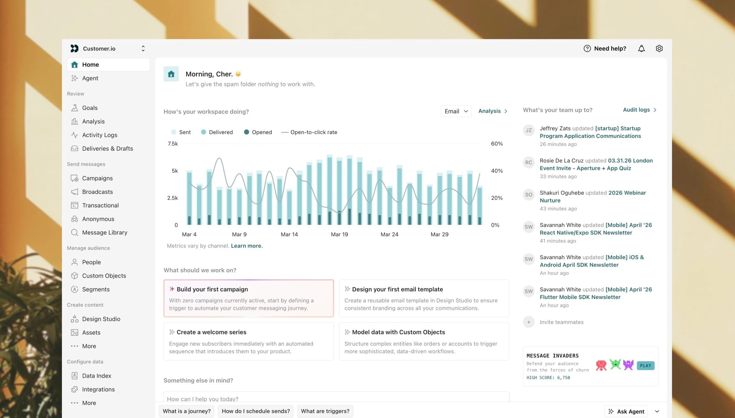Expand the workspace switcher next to Customer.io
735x418 pixels.
click(x=143, y=48)
